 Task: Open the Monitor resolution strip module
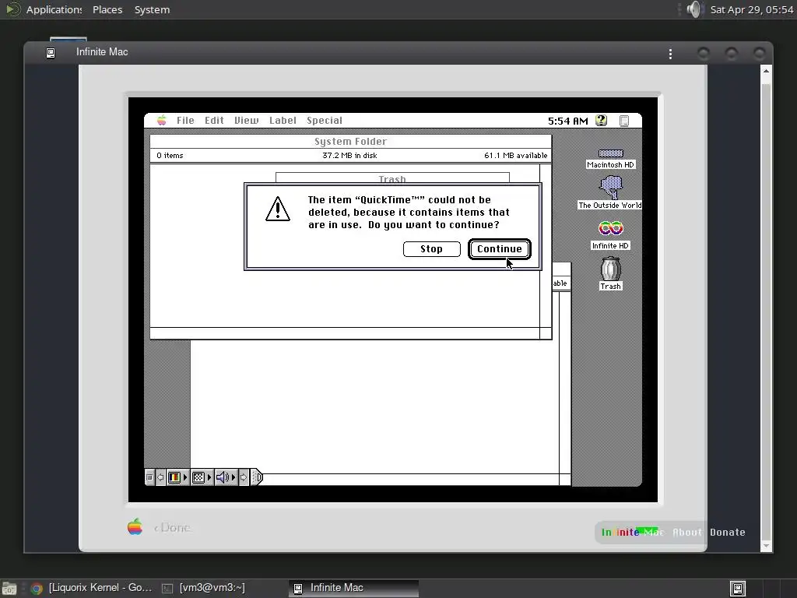(198, 477)
